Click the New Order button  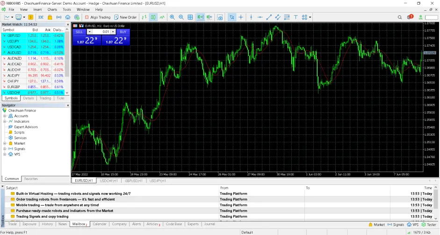pyautogui.click(x=125, y=17)
